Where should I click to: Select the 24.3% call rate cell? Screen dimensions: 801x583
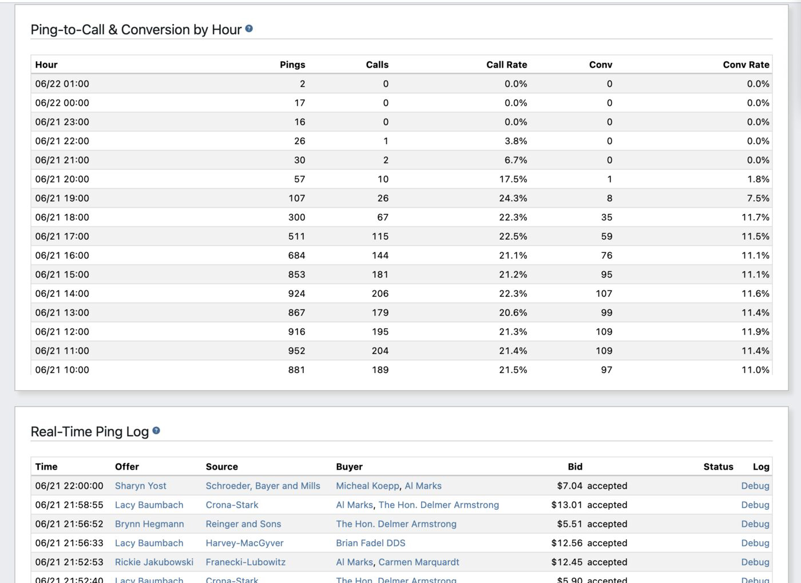[x=513, y=198]
